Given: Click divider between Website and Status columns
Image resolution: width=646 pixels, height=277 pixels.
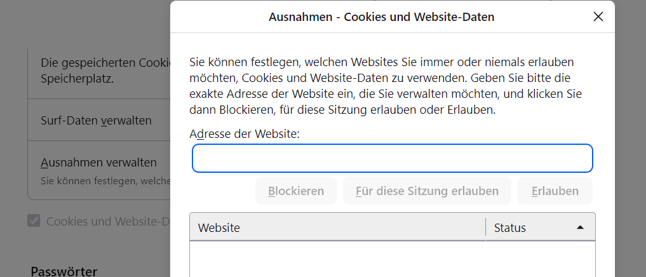Looking at the screenshot, I should point(486,227).
